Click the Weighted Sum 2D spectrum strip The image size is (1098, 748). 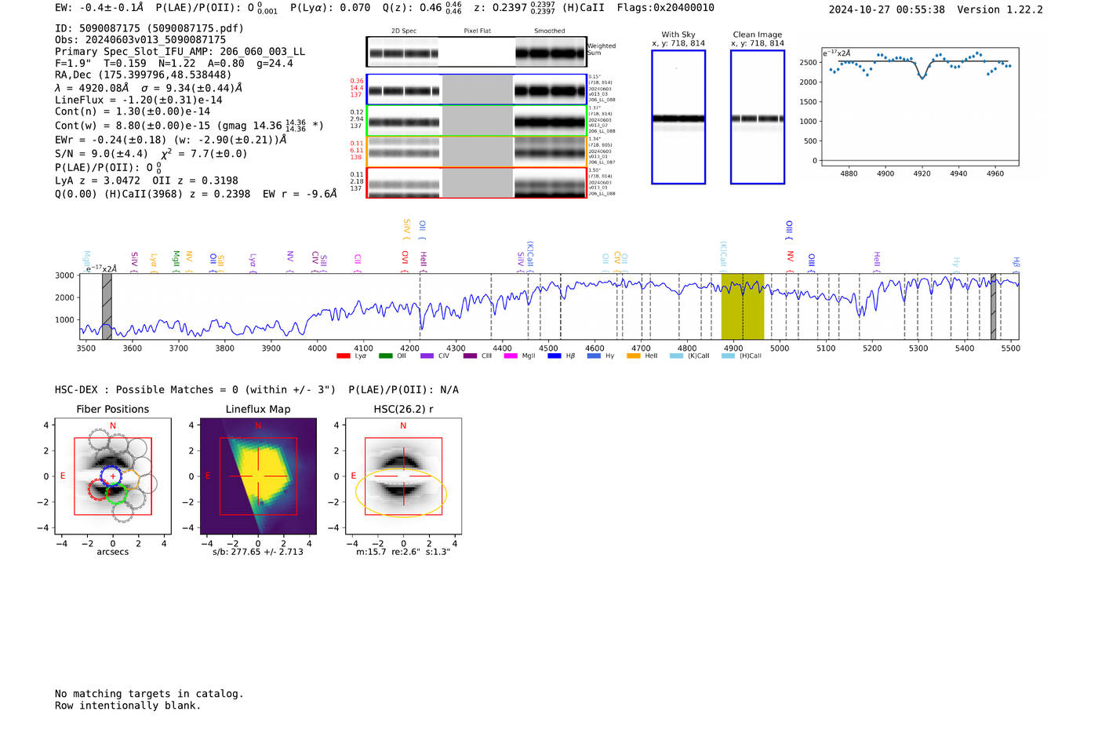[x=477, y=52]
